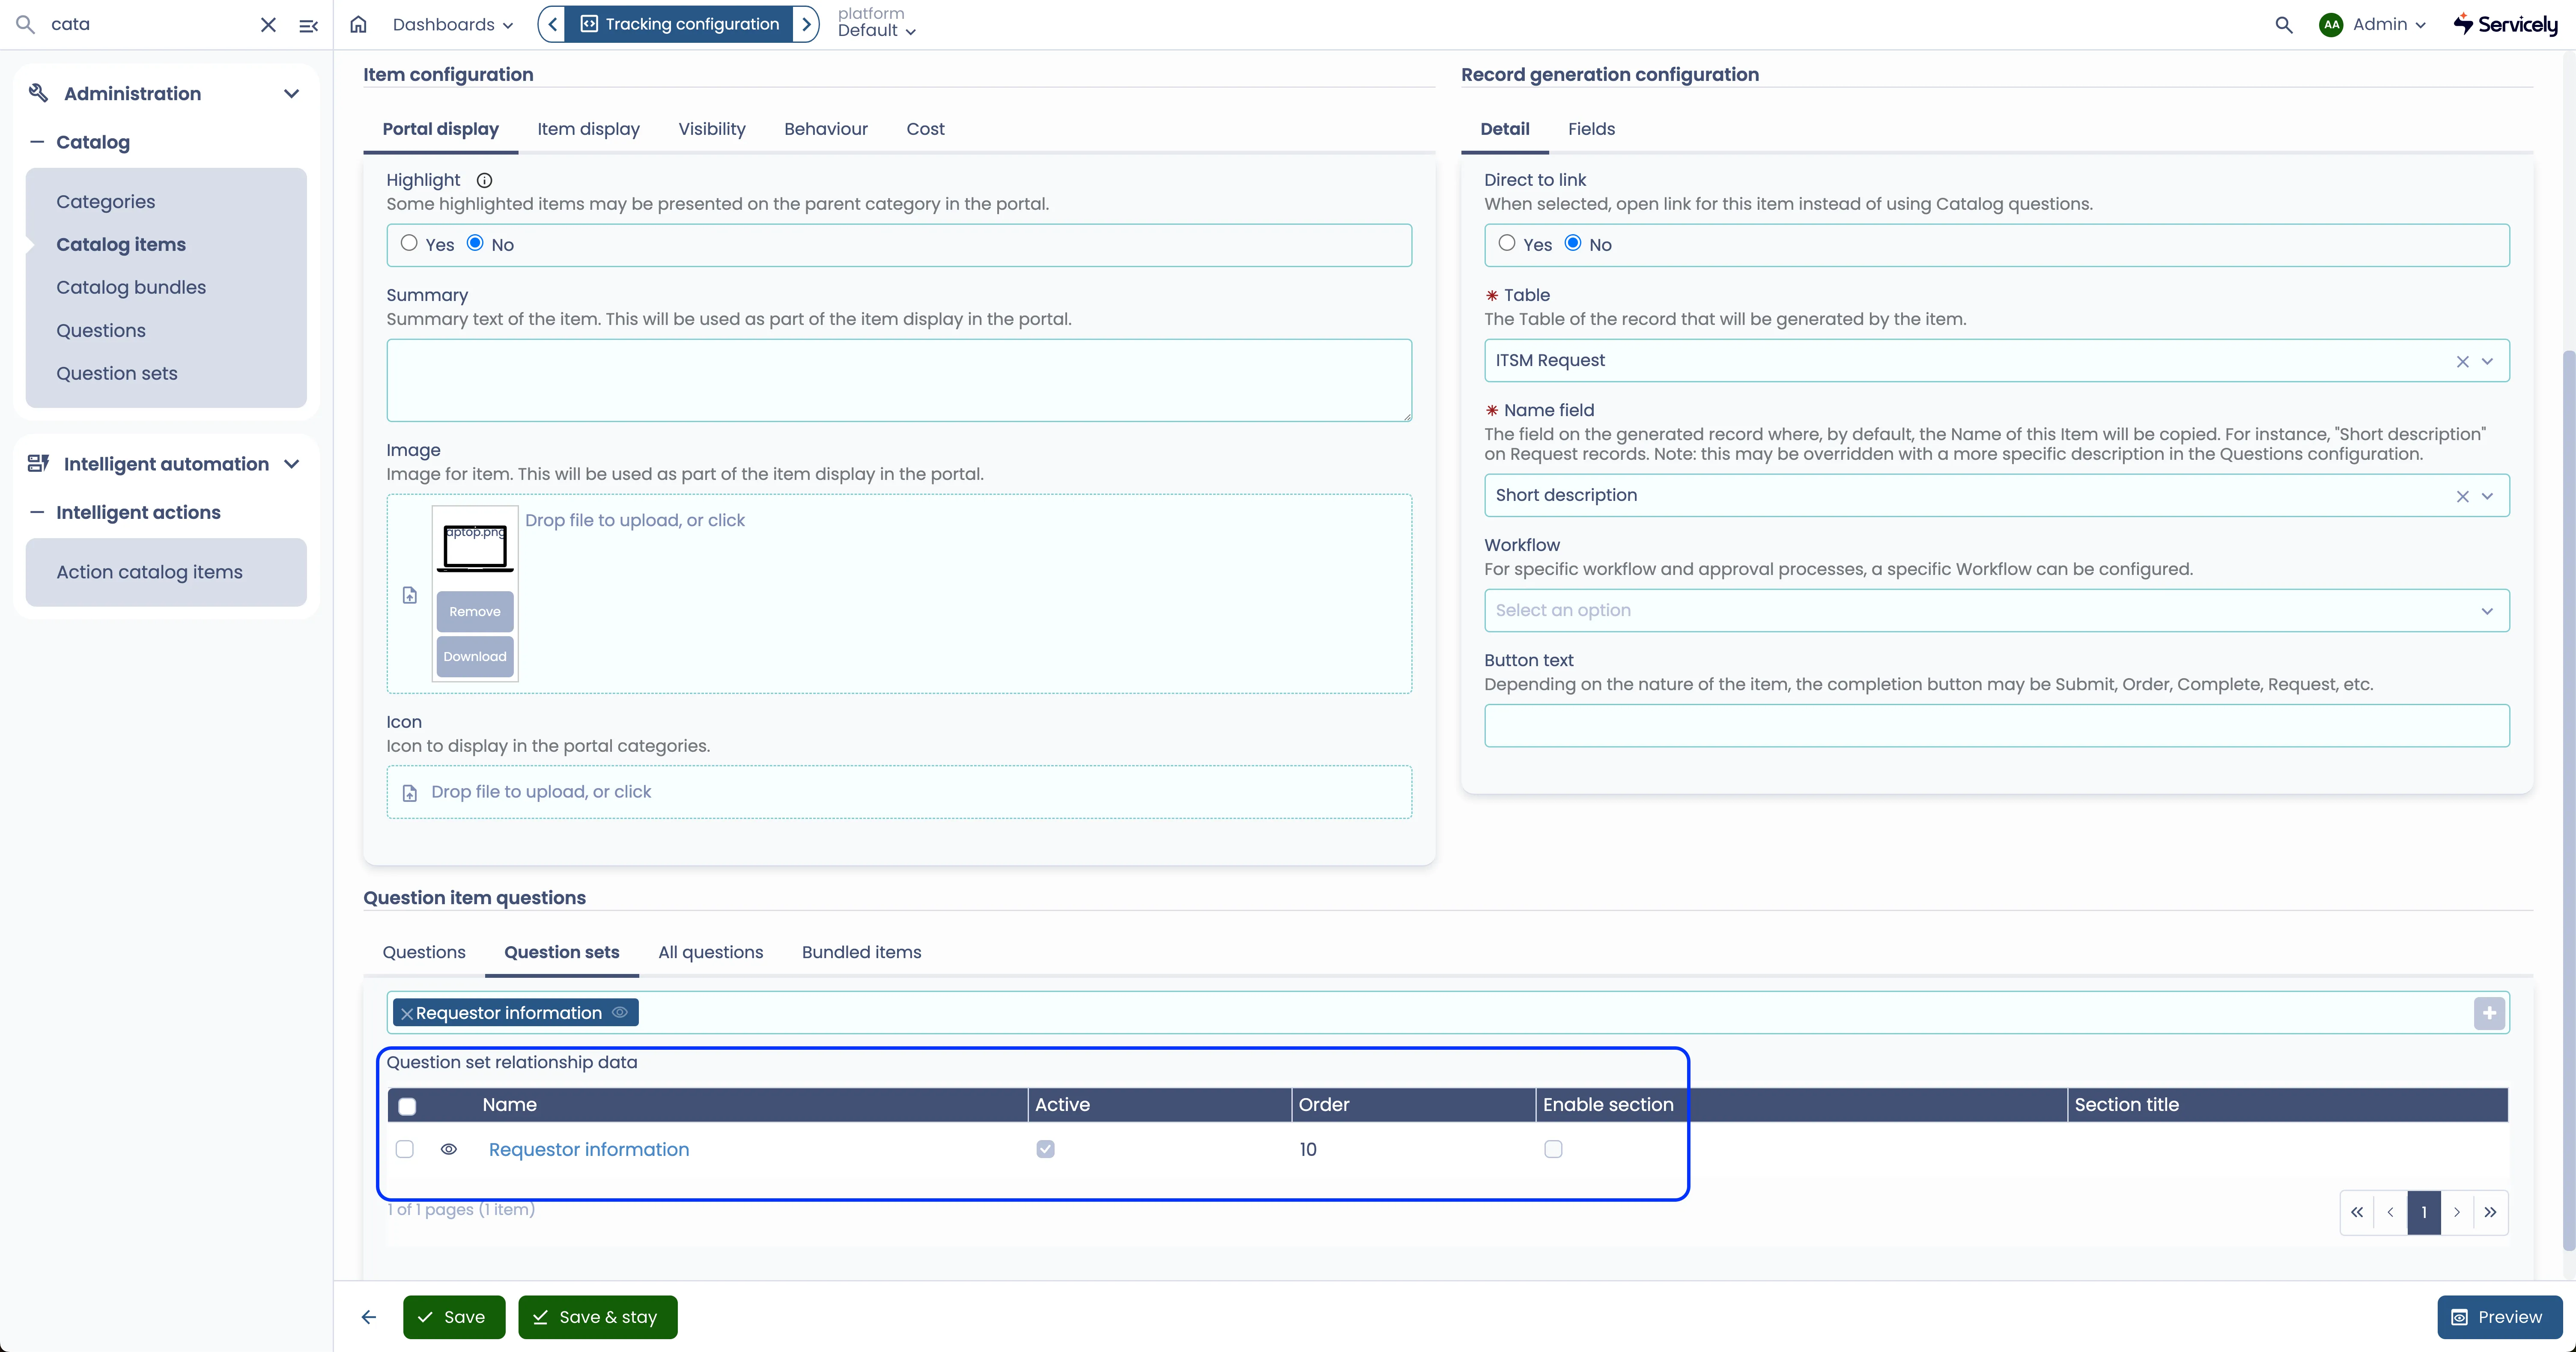Clear the sidebar search text

point(268,25)
